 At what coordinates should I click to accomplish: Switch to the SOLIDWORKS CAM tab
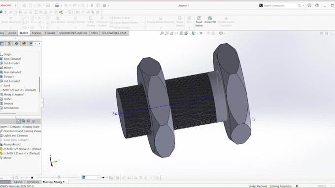(114, 33)
